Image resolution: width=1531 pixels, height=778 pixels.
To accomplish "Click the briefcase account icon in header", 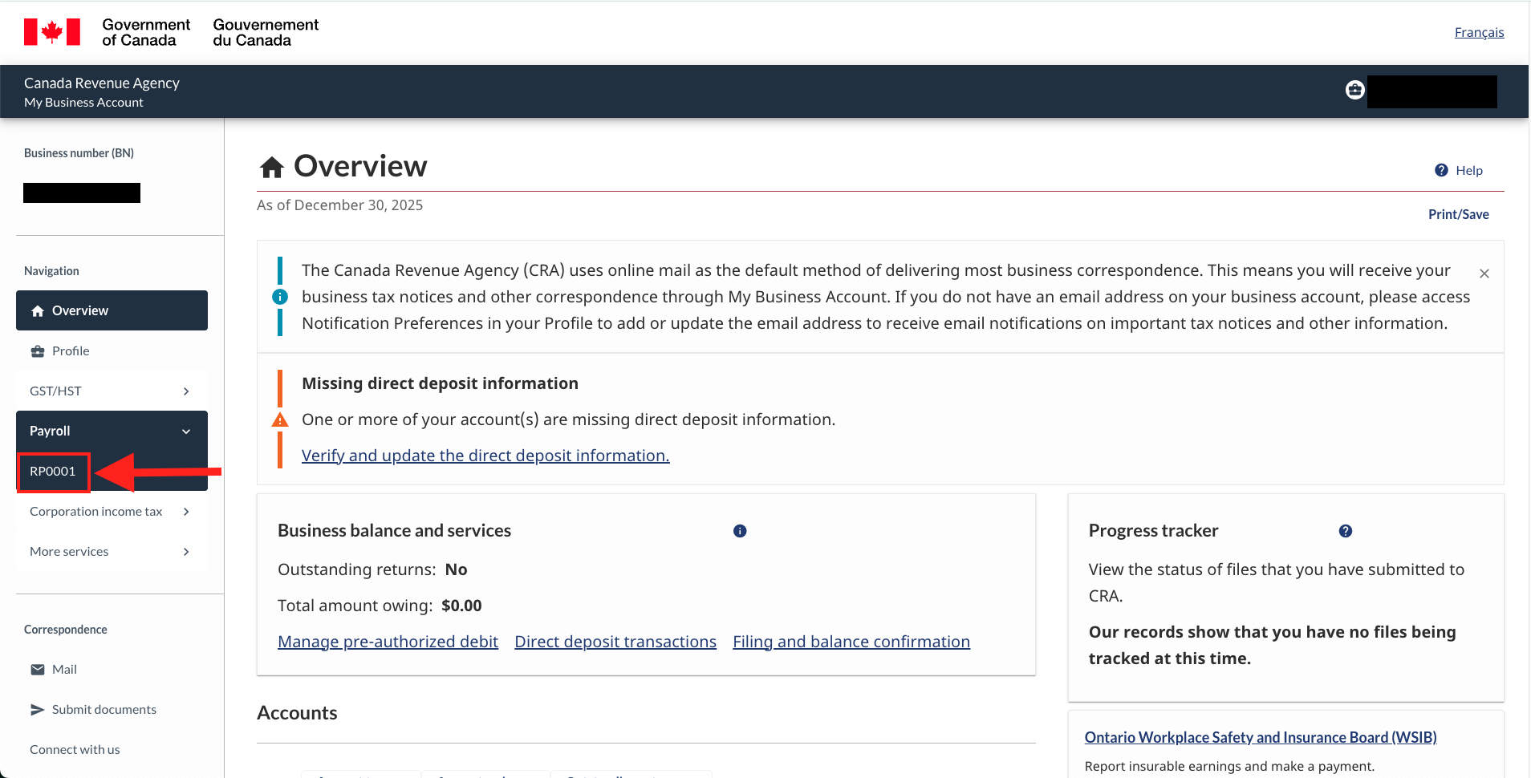I will (x=1354, y=90).
